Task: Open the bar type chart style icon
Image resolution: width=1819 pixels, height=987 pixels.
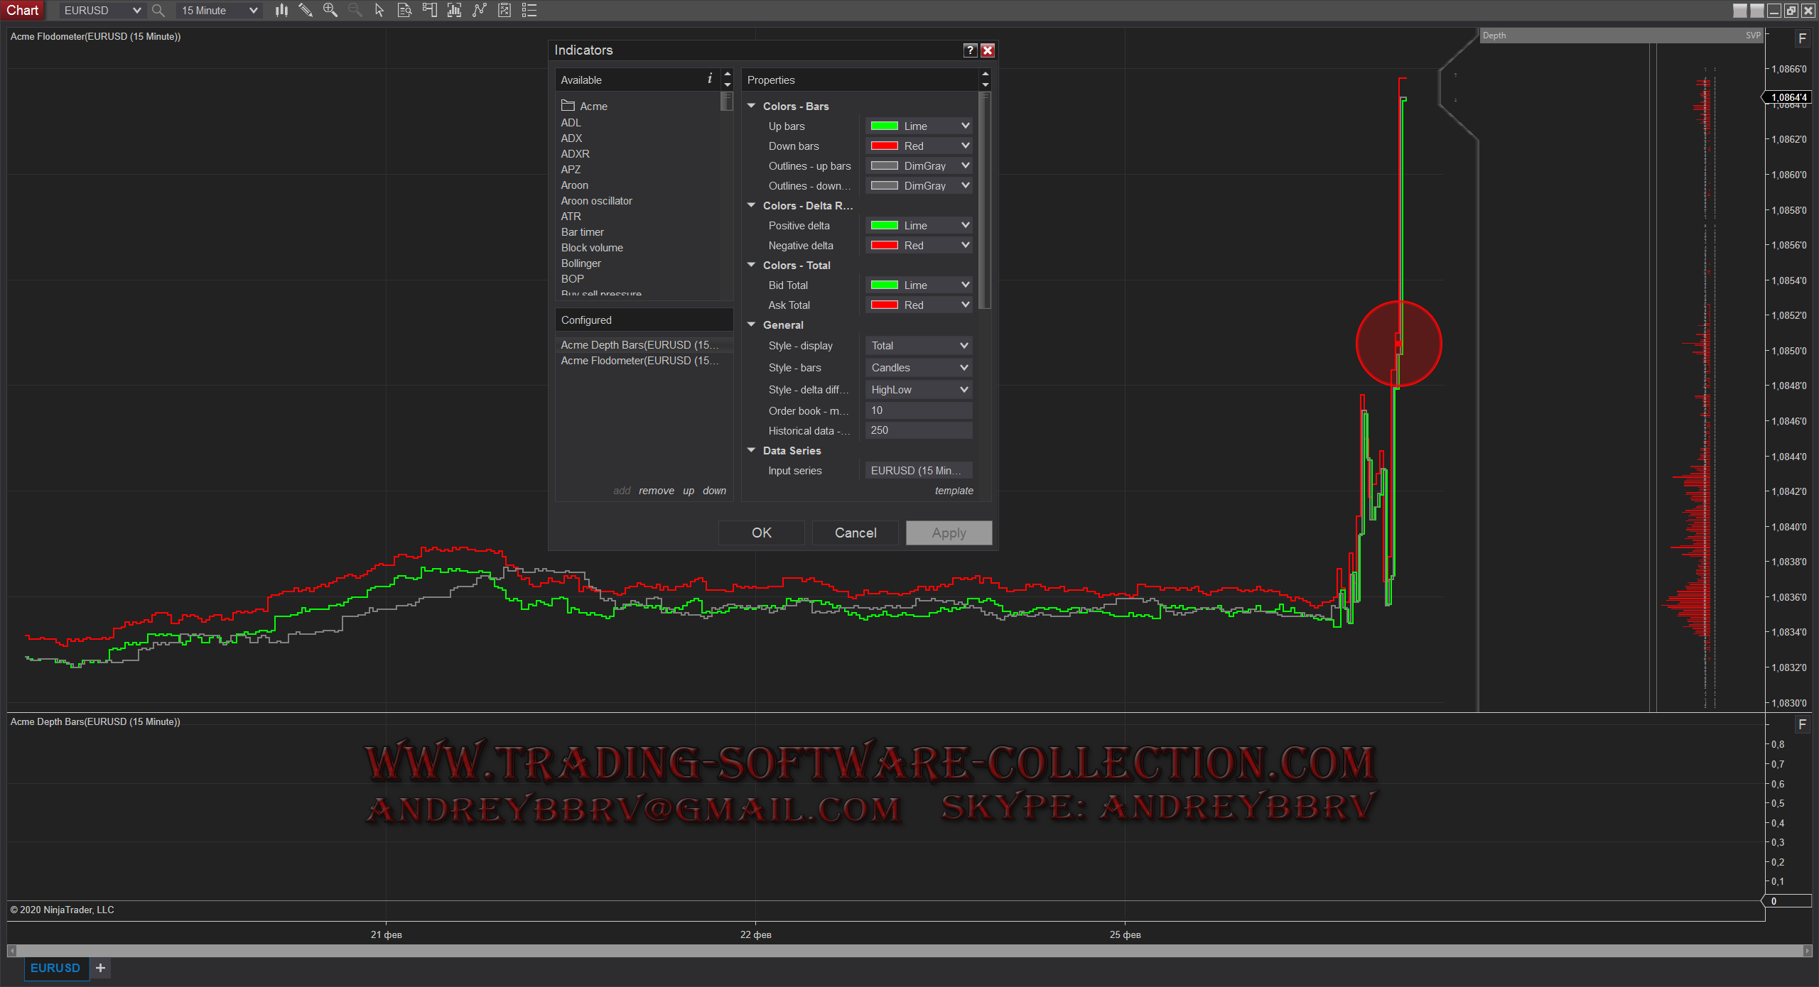Action: pos(282,10)
